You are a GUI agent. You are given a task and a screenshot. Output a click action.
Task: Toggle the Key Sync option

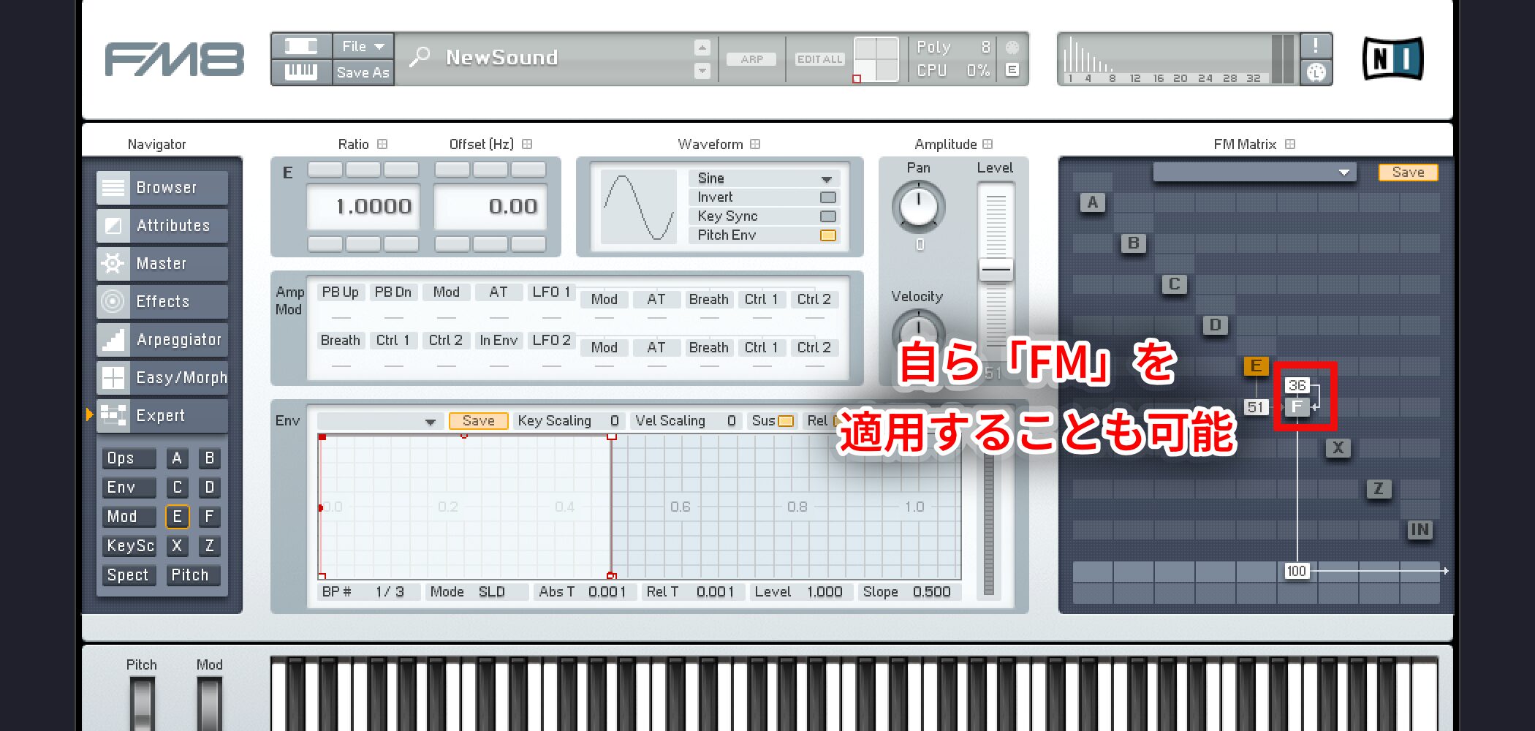tap(828, 216)
